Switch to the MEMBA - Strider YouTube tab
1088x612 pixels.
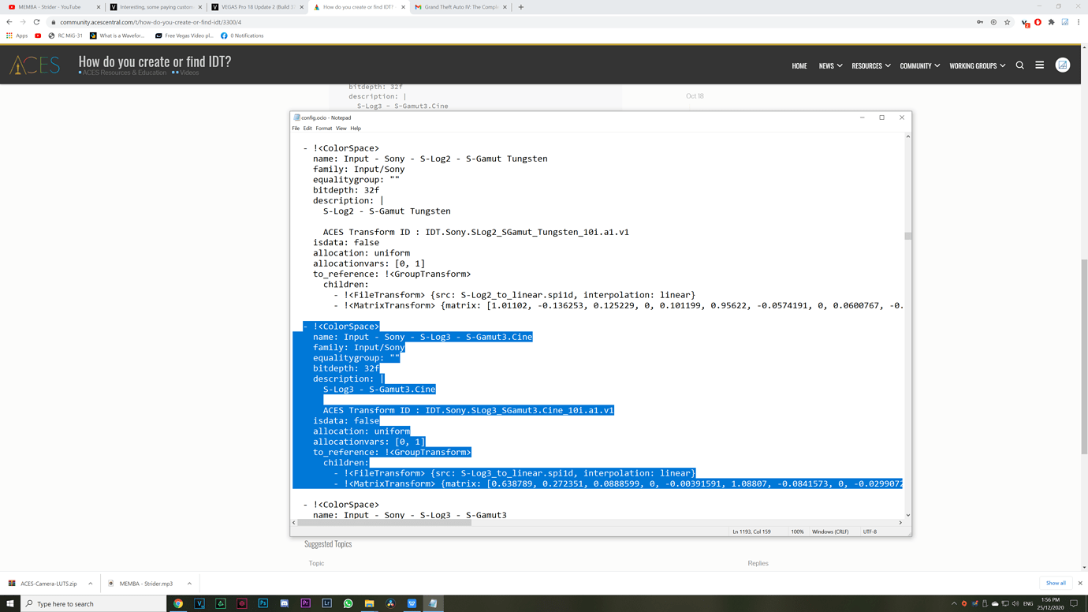pos(50,7)
